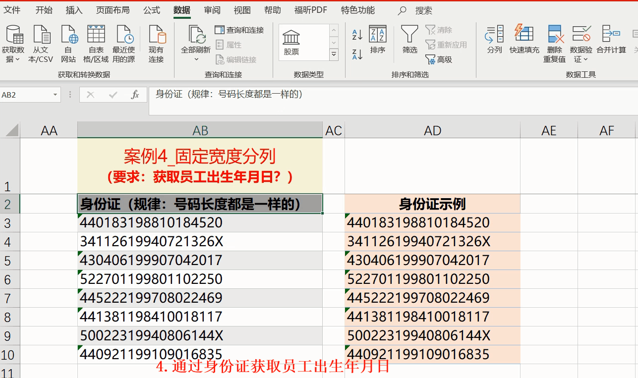The width and height of the screenshot is (638, 378).
Task: Open Existing Connections (现有连接) icon
Action: (x=156, y=35)
